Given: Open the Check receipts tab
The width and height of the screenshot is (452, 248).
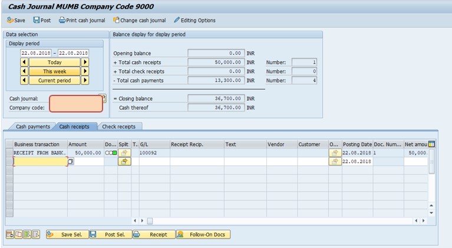Looking at the screenshot, I should click(x=119, y=127).
